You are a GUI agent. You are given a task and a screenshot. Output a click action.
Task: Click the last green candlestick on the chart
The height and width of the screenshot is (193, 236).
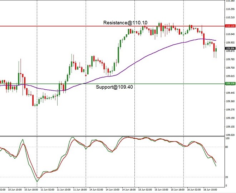tap(216, 50)
